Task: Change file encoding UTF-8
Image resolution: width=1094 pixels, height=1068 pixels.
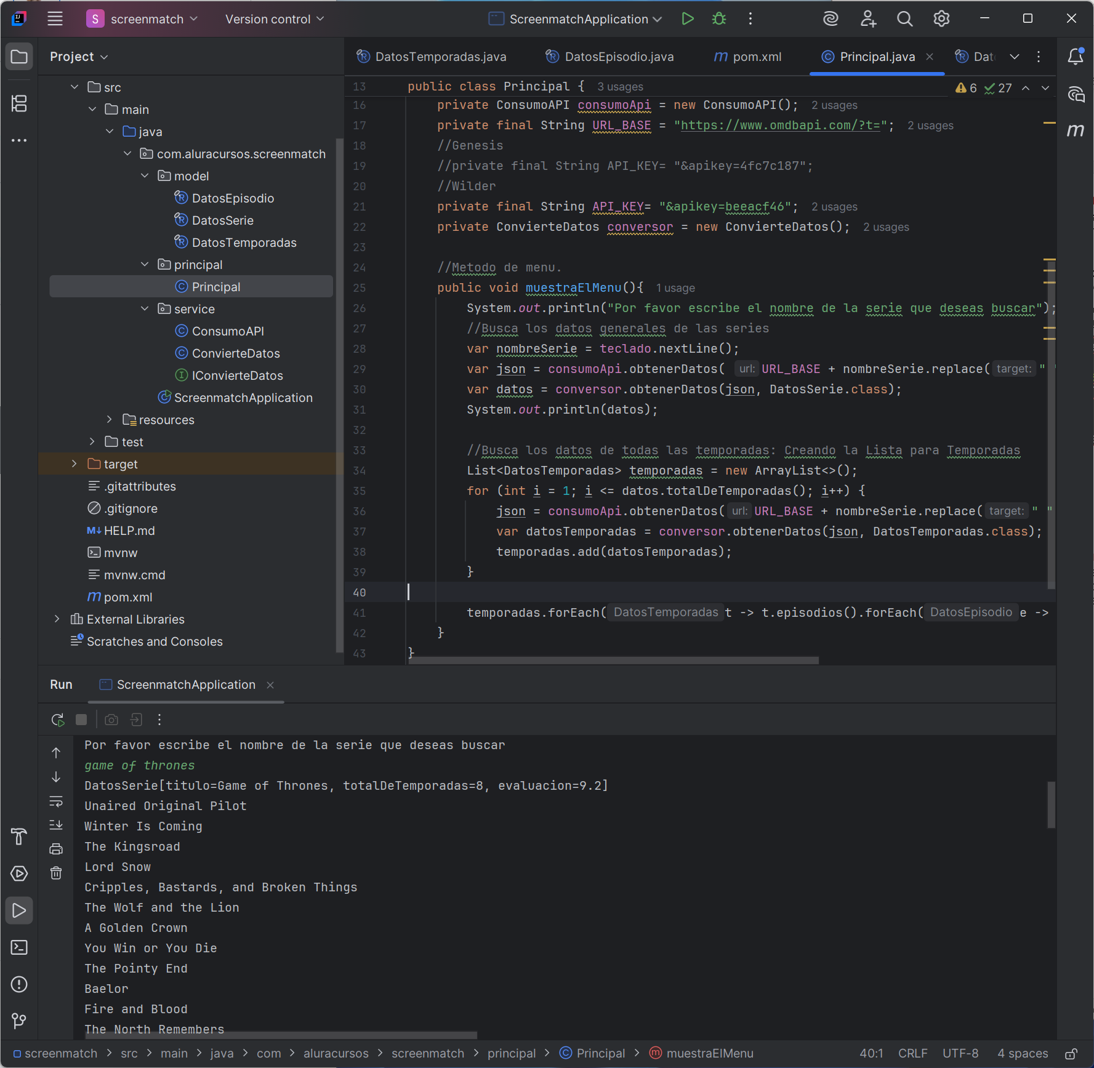Action: coord(960,1054)
